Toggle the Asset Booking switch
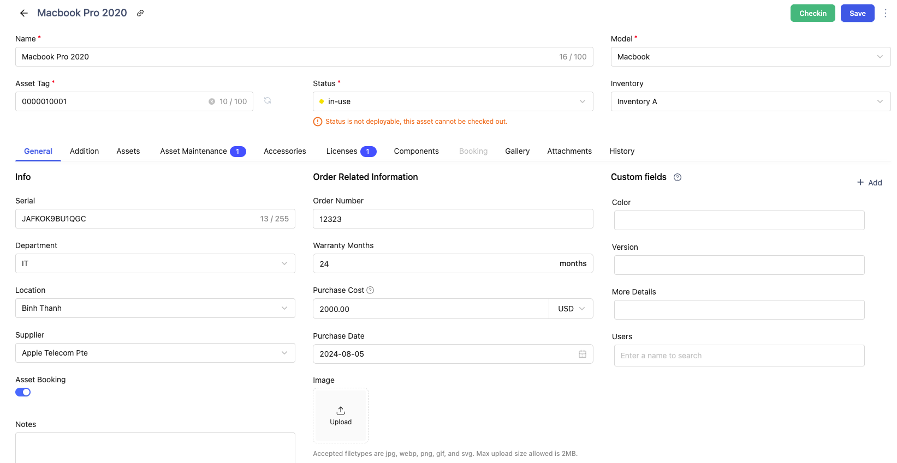 click(23, 392)
